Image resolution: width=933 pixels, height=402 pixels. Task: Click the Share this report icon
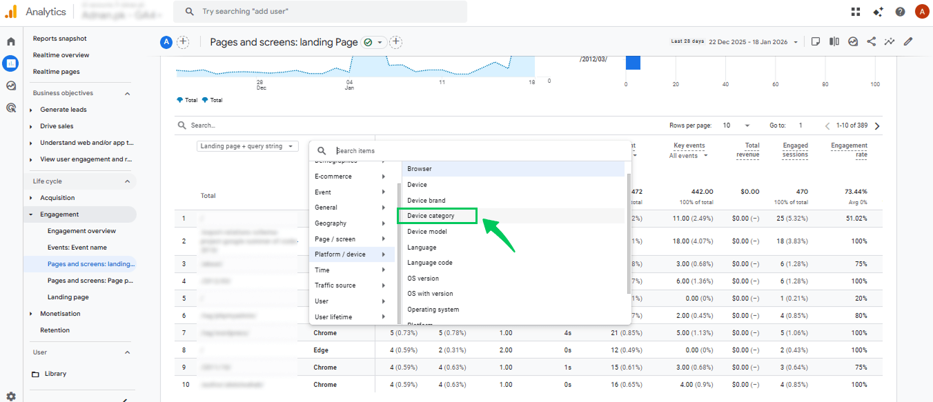pyautogui.click(x=872, y=42)
